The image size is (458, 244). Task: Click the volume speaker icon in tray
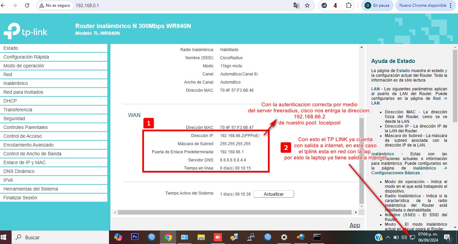coord(404,237)
